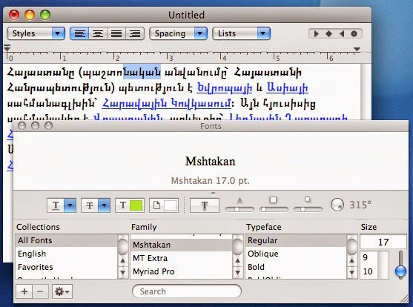Image resolution: width=413 pixels, height=307 pixels.
Task: Select All Fonts collection
Action: tap(67, 240)
